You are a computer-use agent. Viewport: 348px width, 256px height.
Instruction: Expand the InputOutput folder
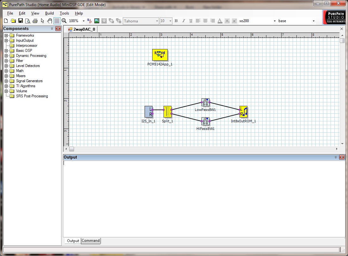[x=6, y=40]
